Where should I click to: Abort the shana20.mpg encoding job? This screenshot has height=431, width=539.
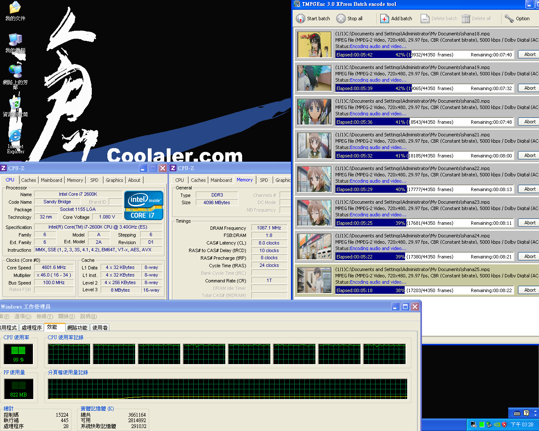529,122
